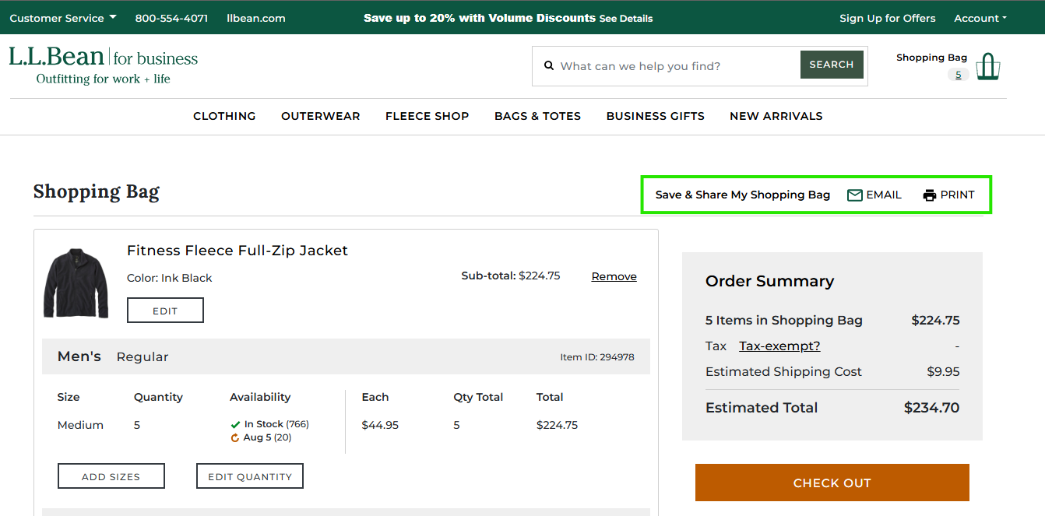Click Sign Up for Offers
The image size is (1045, 516).
(x=888, y=18)
